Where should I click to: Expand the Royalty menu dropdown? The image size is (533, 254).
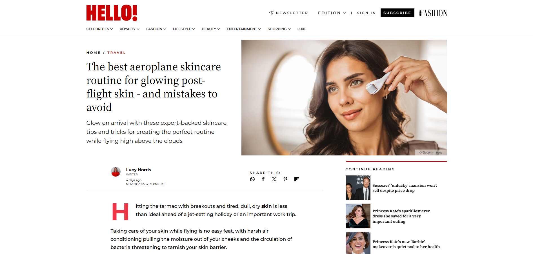click(130, 29)
